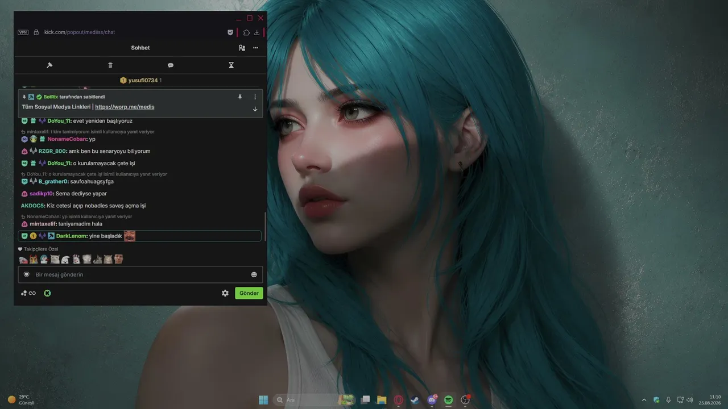Click the 'Takipçilere Özel' follower emotes label
The width and height of the screenshot is (728, 409).
click(41, 249)
